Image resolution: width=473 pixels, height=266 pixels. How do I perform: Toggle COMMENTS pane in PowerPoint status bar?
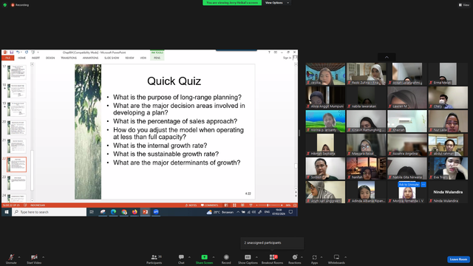tap(209, 205)
